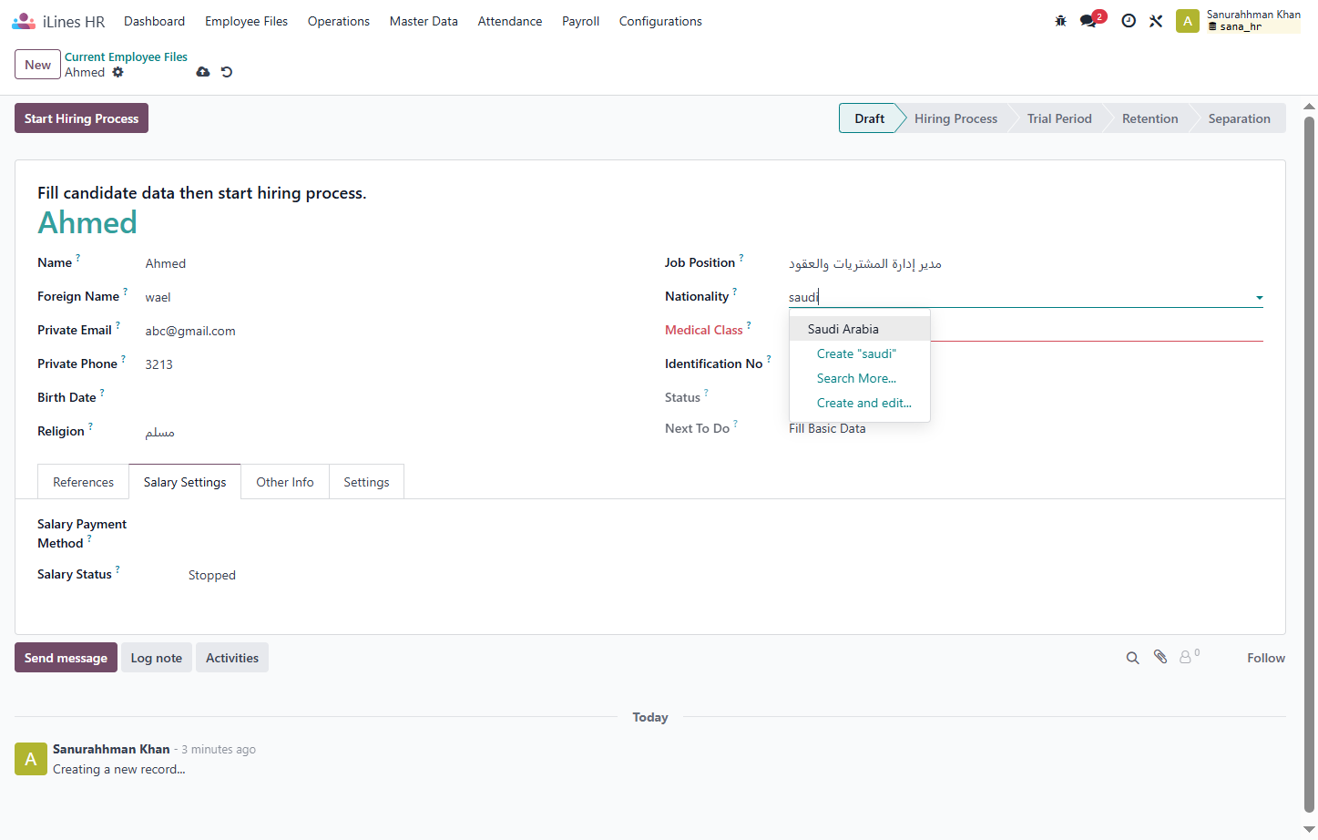Screen dimensions: 1318x840
Task: Open the Sanurahhman Khan user menu
Action: 1238,21
